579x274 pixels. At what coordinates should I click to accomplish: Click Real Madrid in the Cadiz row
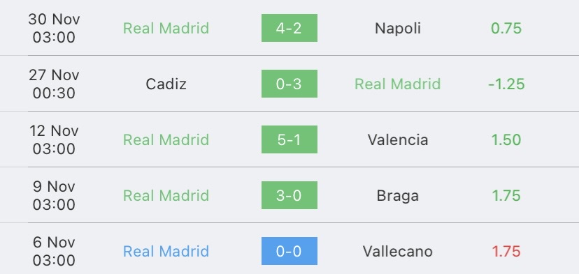point(398,84)
